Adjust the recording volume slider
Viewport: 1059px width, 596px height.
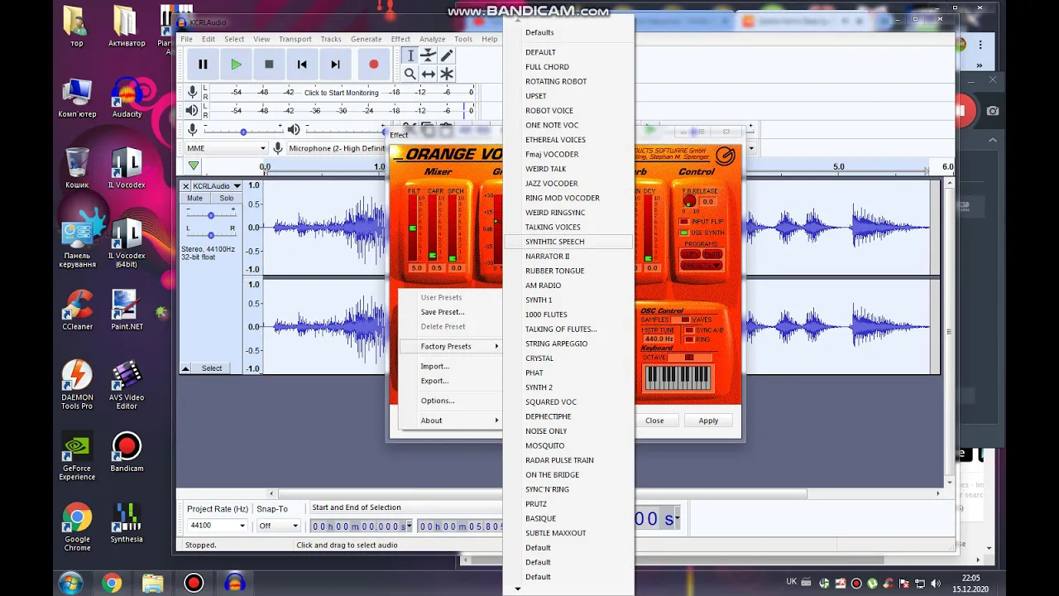(x=243, y=131)
